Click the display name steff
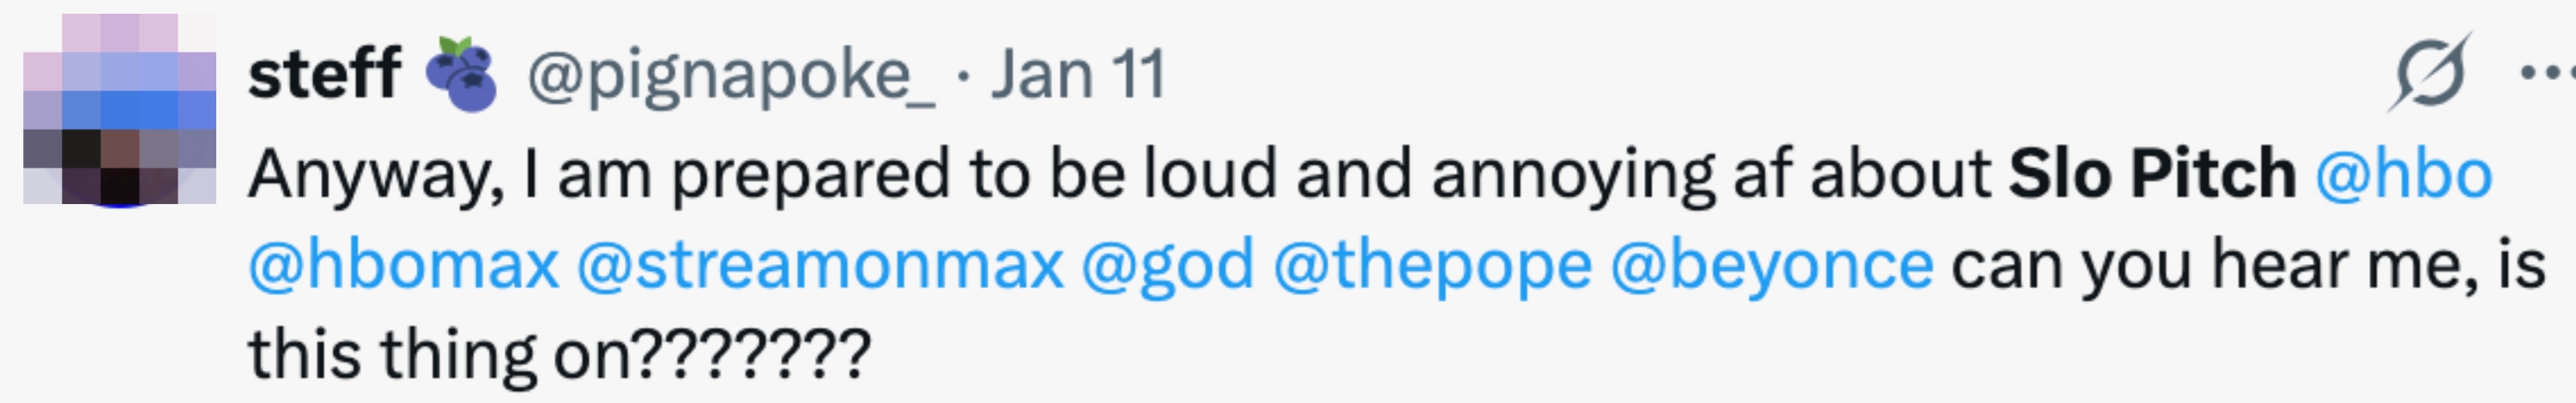Image resolution: width=2576 pixels, height=403 pixels. pos(324,74)
